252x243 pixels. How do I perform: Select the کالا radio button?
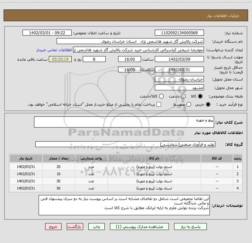pyautogui.click(x=200, y=96)
